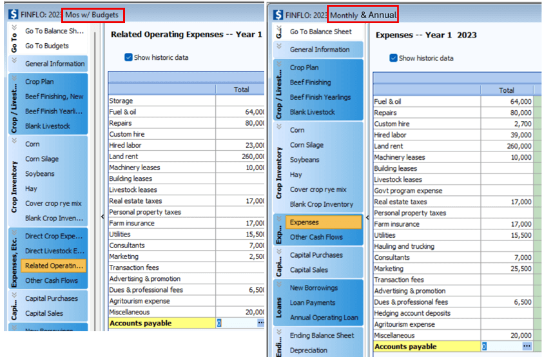
Task: Open Direct Livestock E... item
Action: 53,251
